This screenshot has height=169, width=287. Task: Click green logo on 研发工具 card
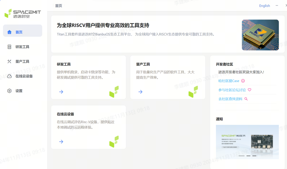point(114,92)
